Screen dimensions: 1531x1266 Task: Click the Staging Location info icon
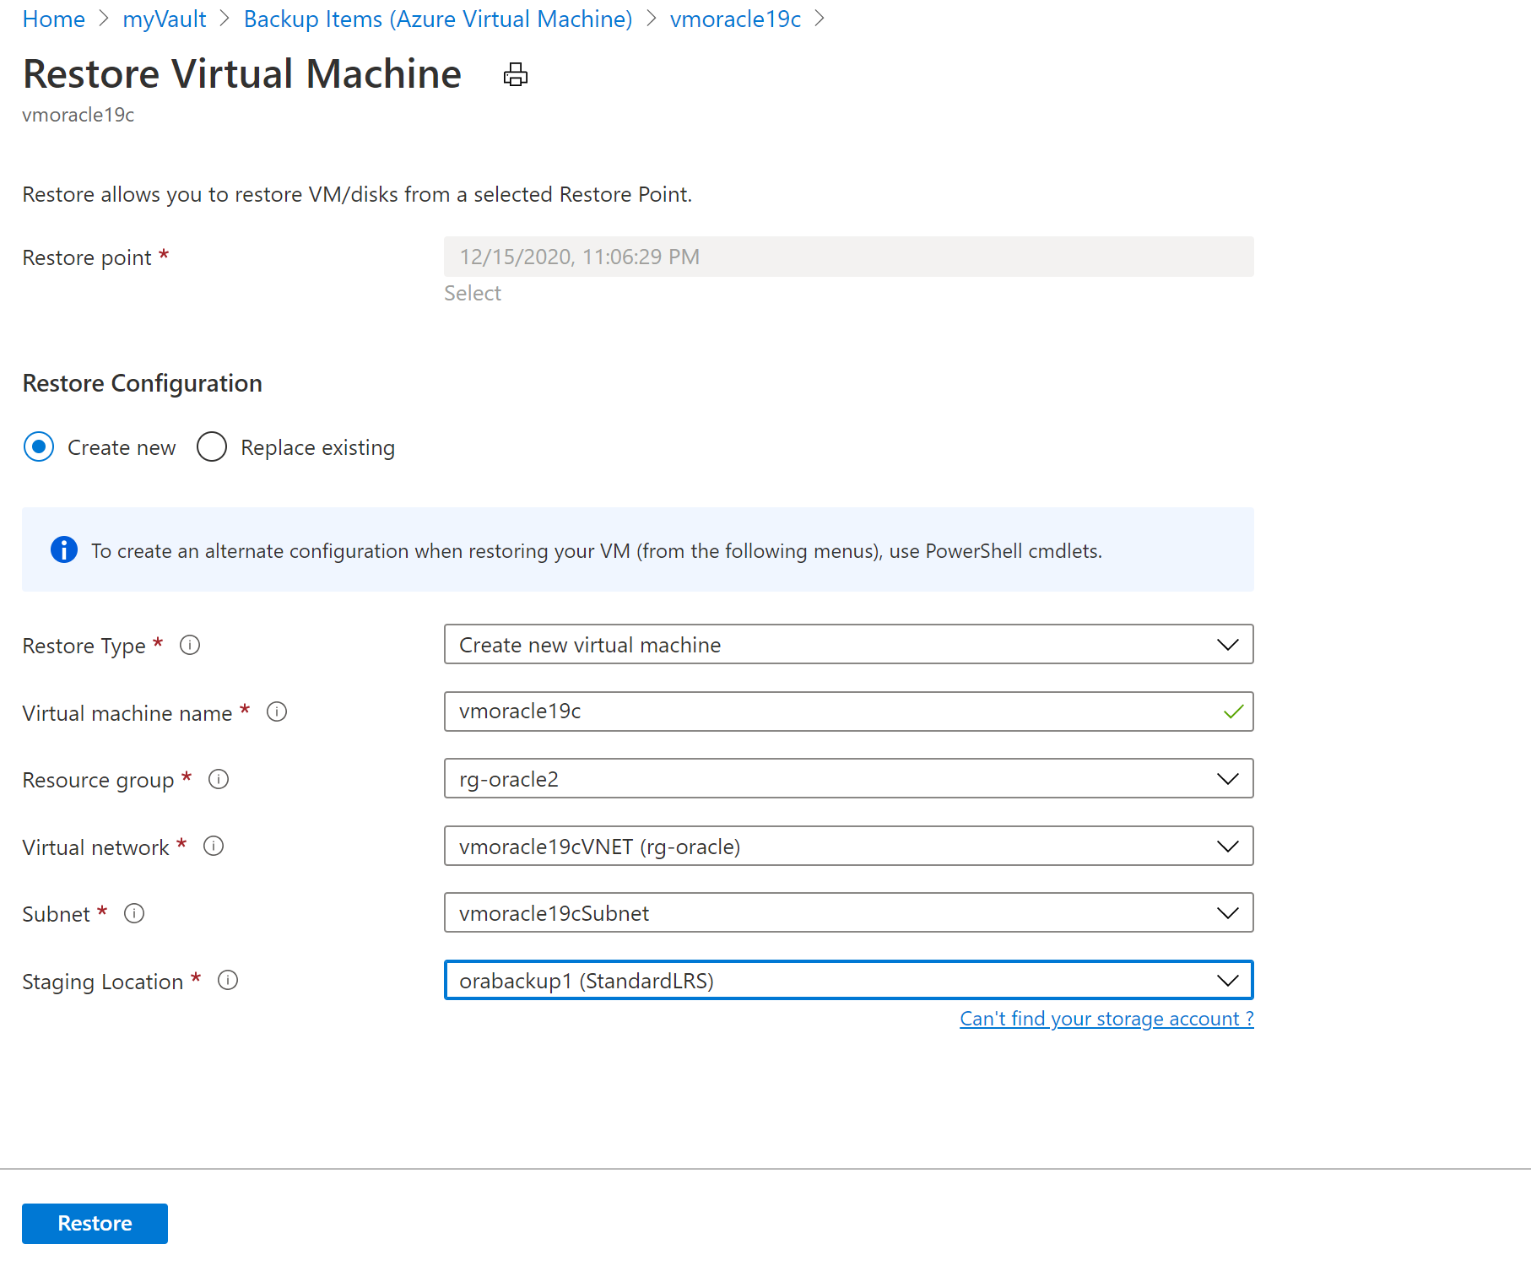[x=228, y=981]
